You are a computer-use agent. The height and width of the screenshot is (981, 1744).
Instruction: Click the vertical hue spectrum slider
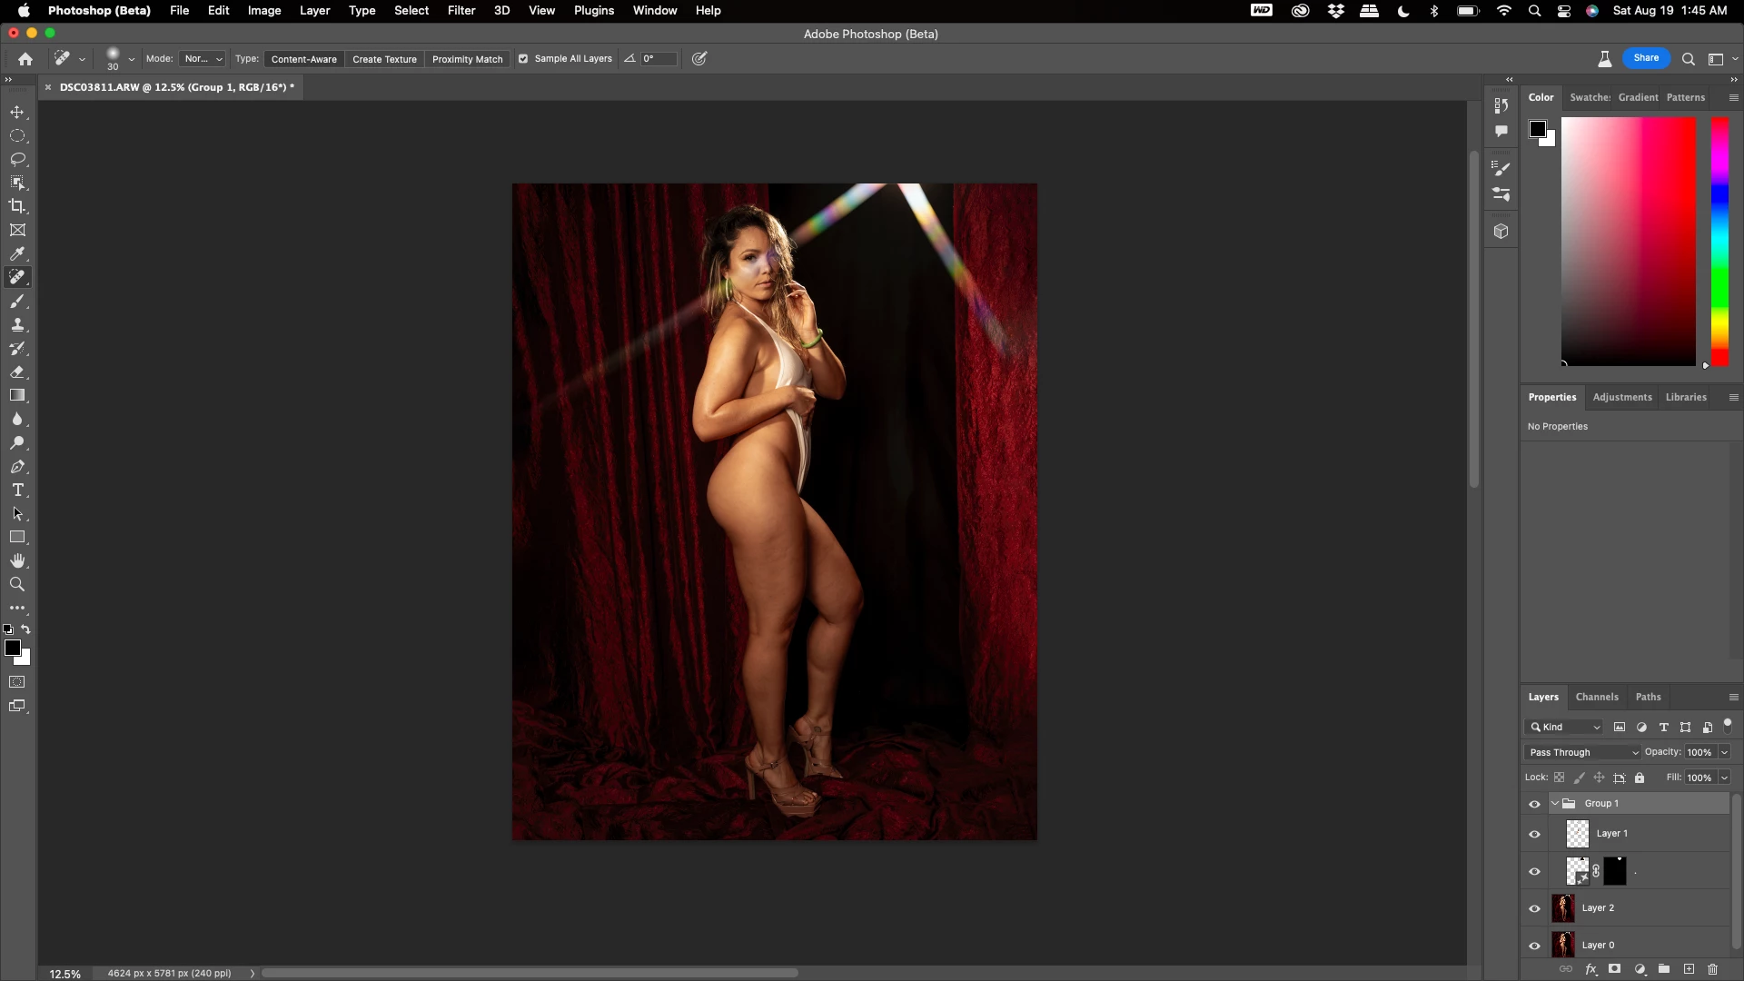(x=1719, y=241)
